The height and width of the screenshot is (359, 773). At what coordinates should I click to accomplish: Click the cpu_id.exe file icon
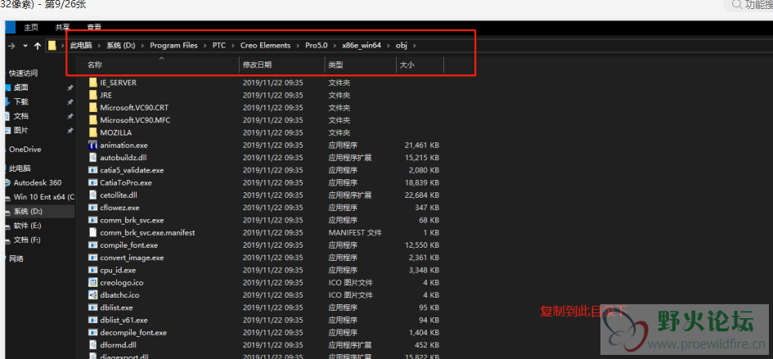pos(93,270)
